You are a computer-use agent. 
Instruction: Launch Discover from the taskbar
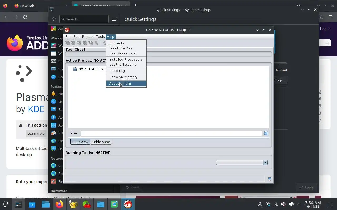click(x=32, y=204)
